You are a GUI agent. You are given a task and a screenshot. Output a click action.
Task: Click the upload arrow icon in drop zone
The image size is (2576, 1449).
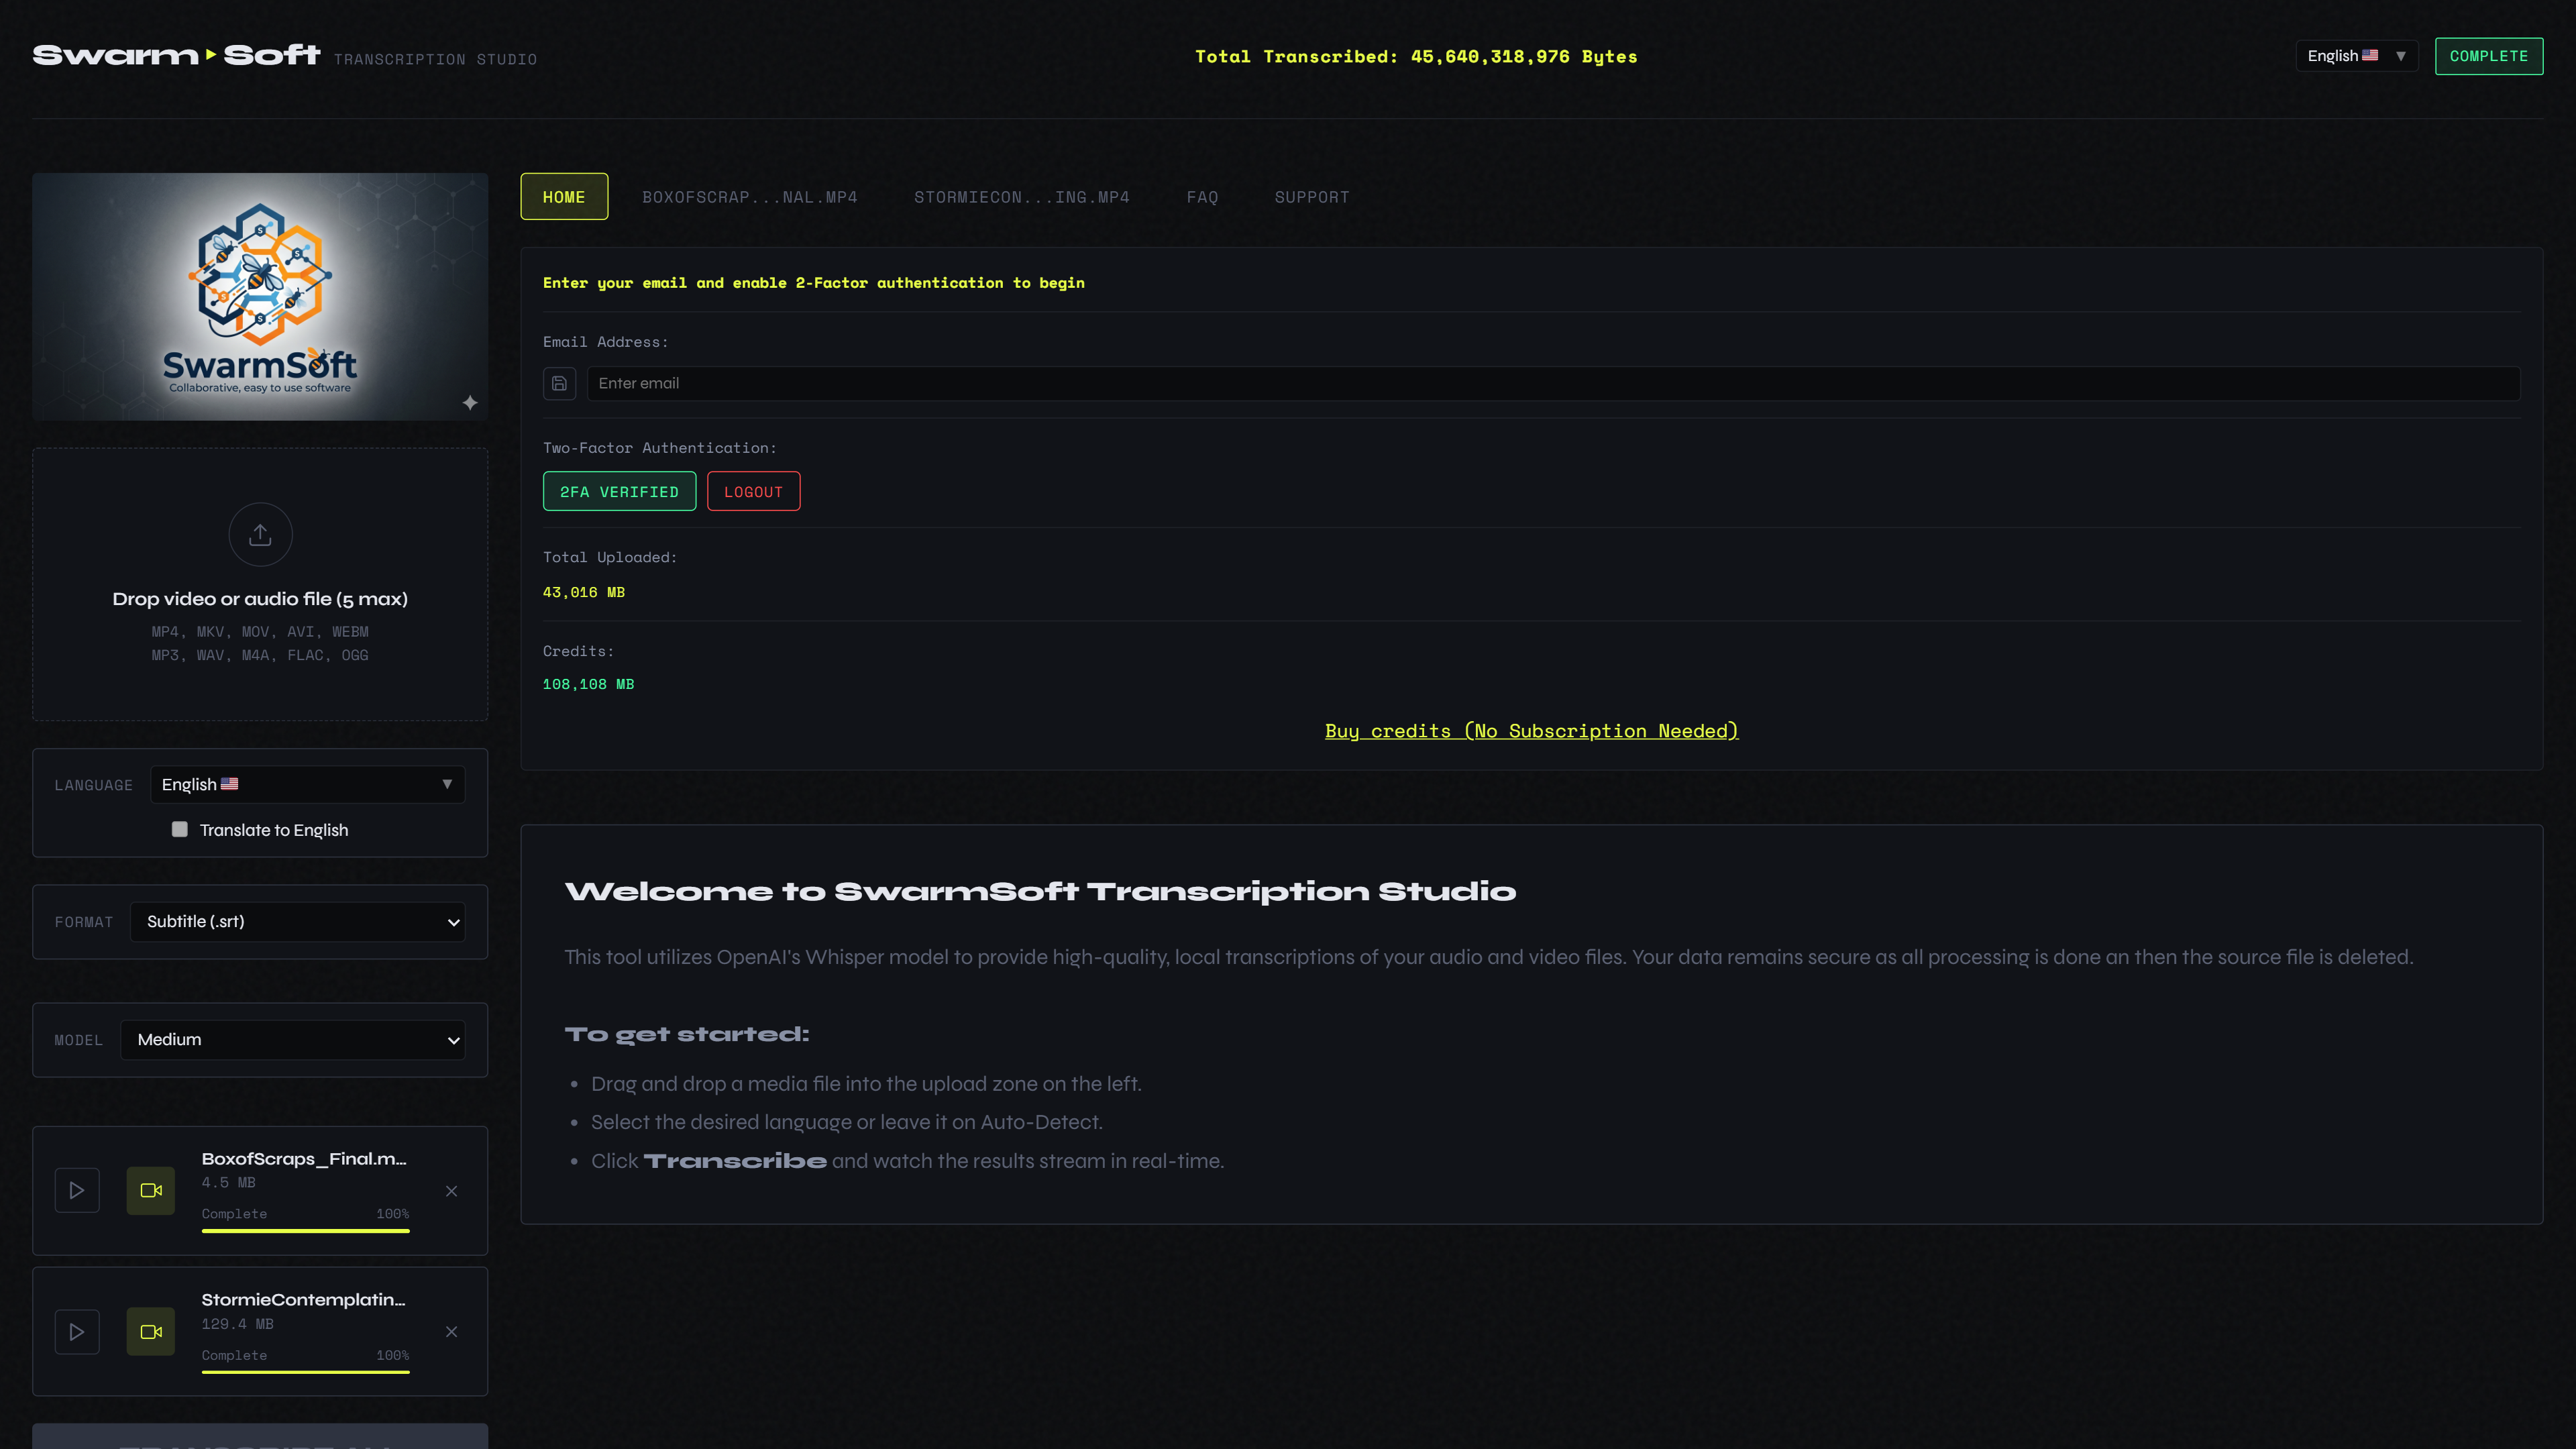[260, 534]
